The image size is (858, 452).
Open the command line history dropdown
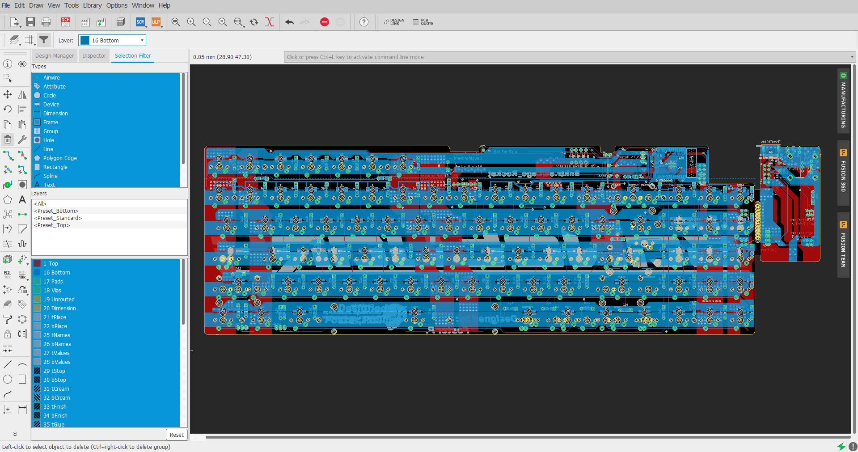(851, 57)
